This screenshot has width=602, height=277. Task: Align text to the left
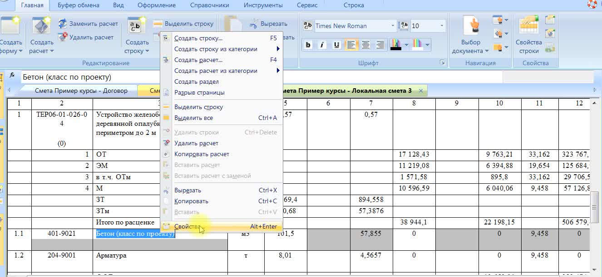[x=351, y=44]
